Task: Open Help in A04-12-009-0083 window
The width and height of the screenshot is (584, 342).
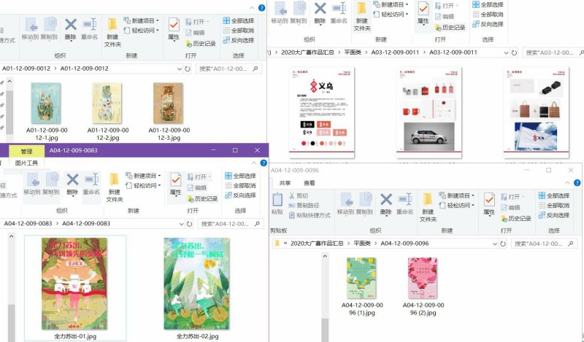Action: [264, 163]
